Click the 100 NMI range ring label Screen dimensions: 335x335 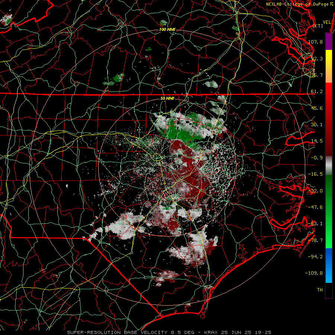[x=167, y=29]
